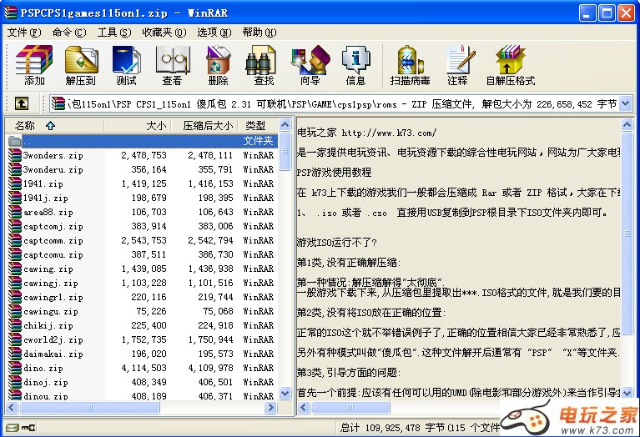The image size is (640, 437).
Task: Run 扫描病毒 (Virus Scan) icon
Action: 410,65
